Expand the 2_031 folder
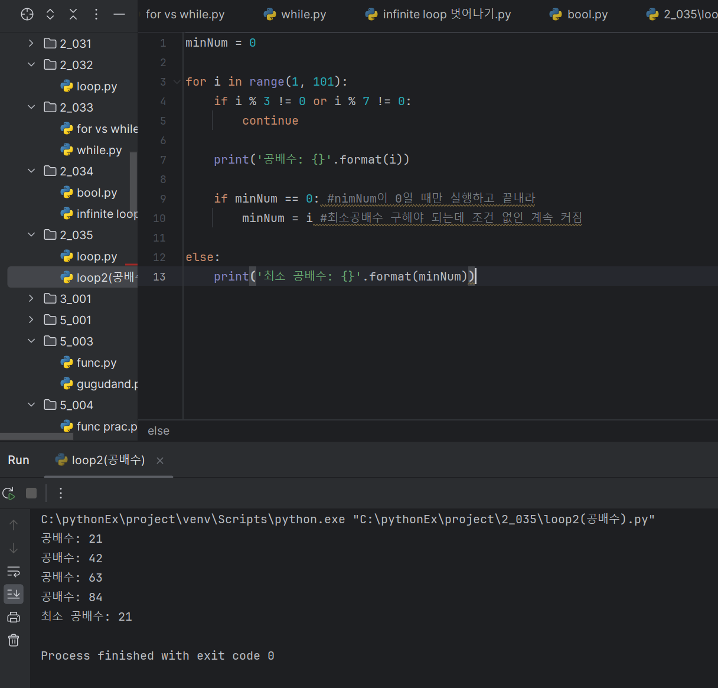 [31, 43]
